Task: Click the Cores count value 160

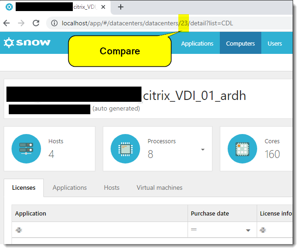Action: [x=272, y=154]
